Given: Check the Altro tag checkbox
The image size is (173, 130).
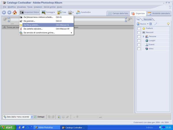Looking at the screenshot, I should tap(139, 49).
